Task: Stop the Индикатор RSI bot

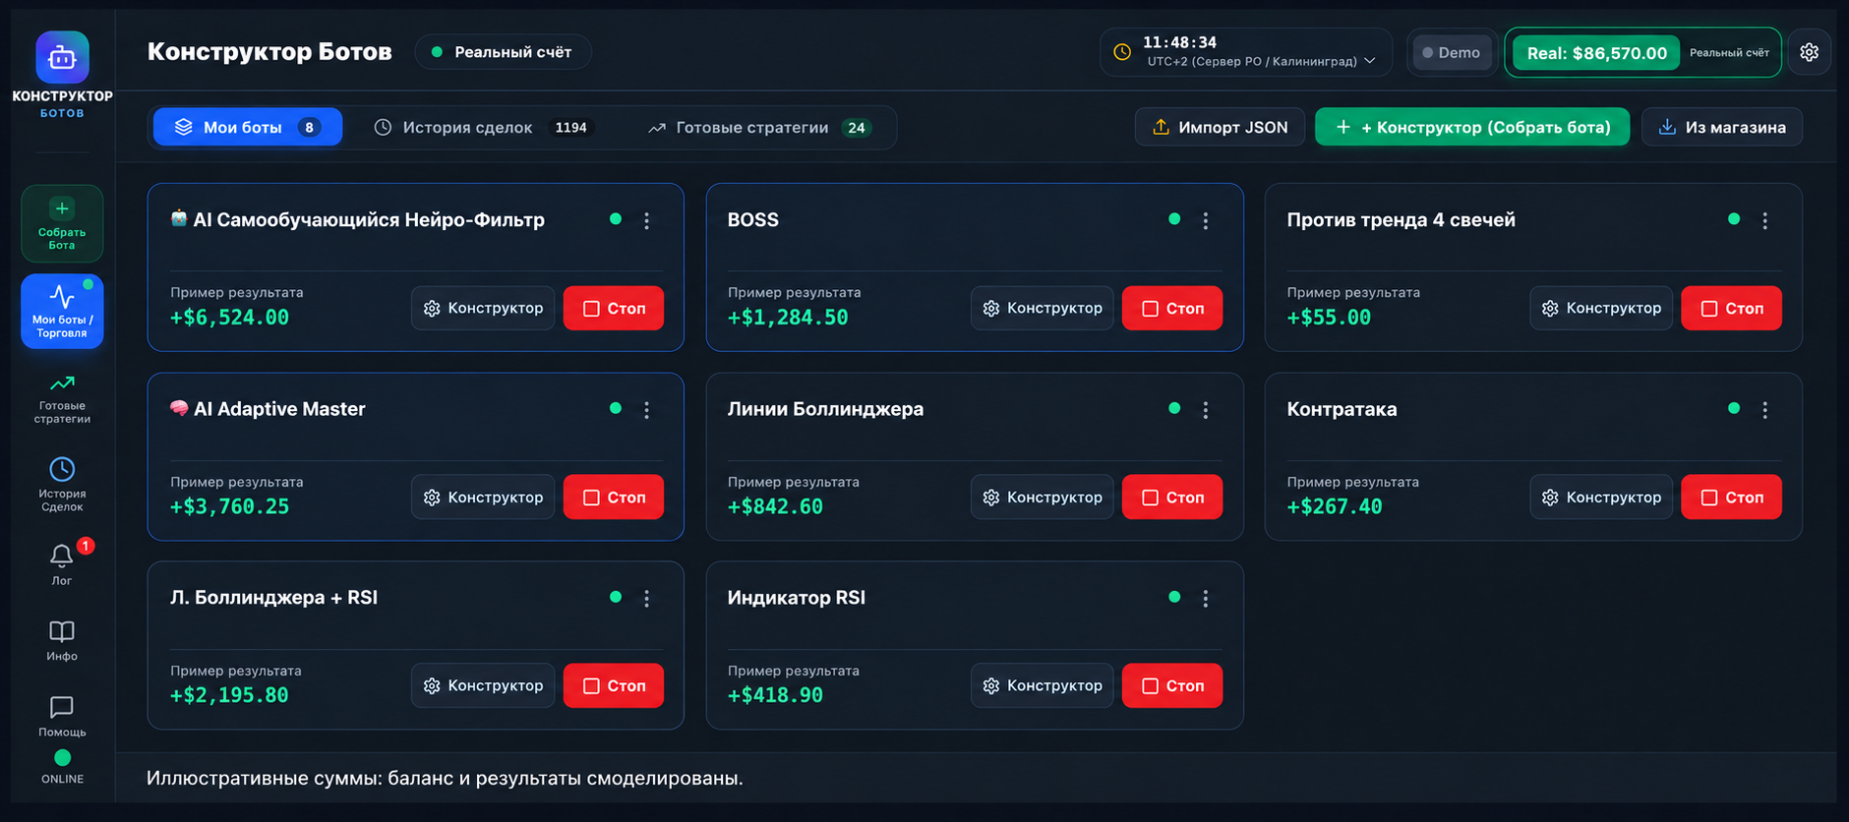Action: pyautogui.click(x=1172, y=685)
